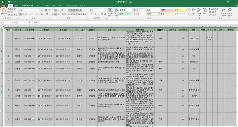Open the font size dropdown

pos(43,10)
